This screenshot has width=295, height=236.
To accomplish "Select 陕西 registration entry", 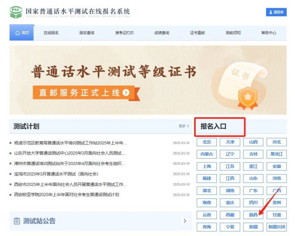I will point(253,215).
